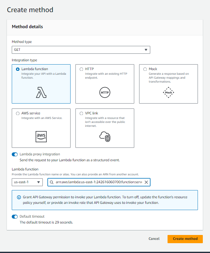The image size is (210, 253).
Task: Disable Lambda proxy integration toggle
Action: 15,154
